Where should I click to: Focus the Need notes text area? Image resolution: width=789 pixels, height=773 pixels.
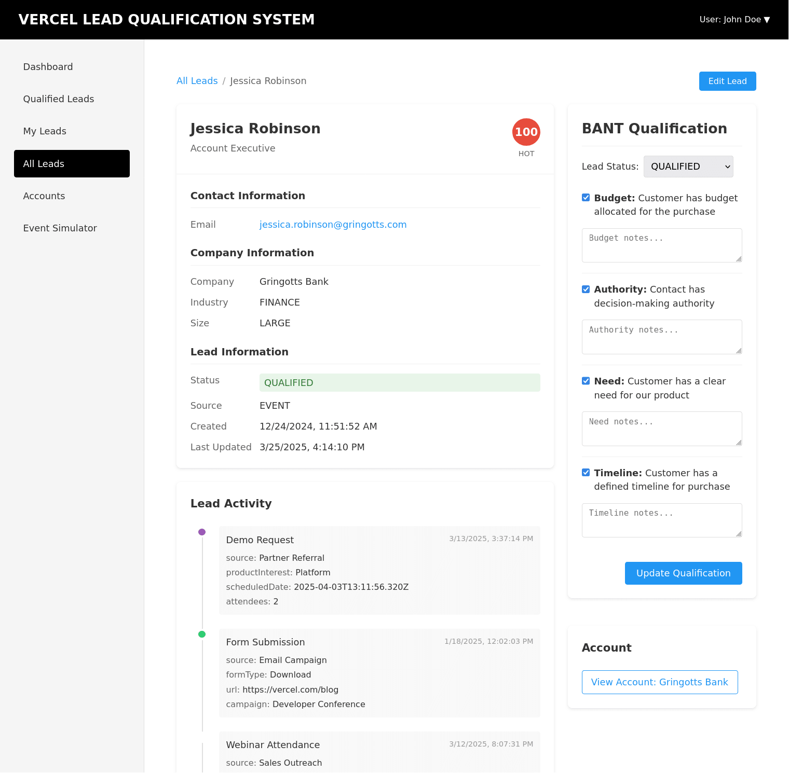pos(662,429)
